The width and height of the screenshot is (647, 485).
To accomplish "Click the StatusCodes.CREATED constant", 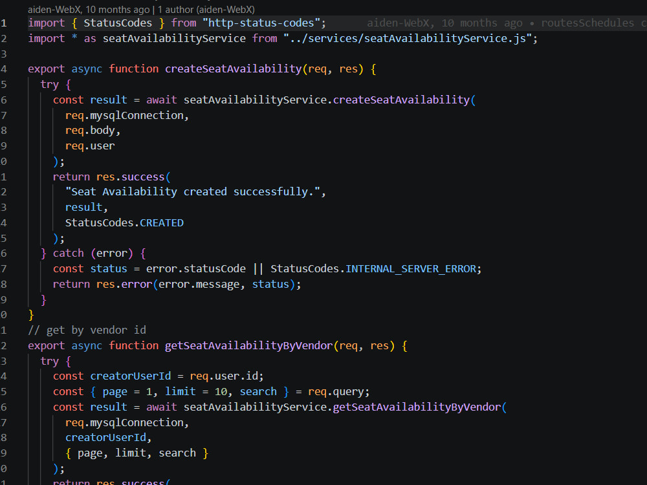I will pos(124,222).
